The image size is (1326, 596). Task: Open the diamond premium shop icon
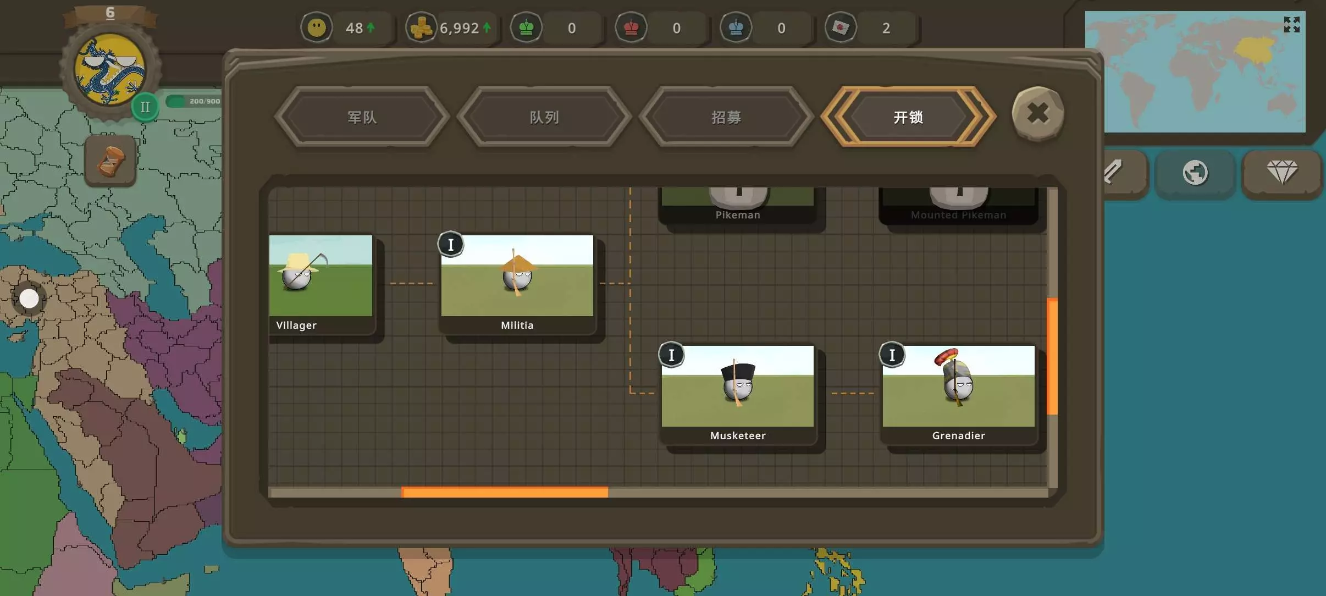pyautogui.click(x=1282, y=173)
